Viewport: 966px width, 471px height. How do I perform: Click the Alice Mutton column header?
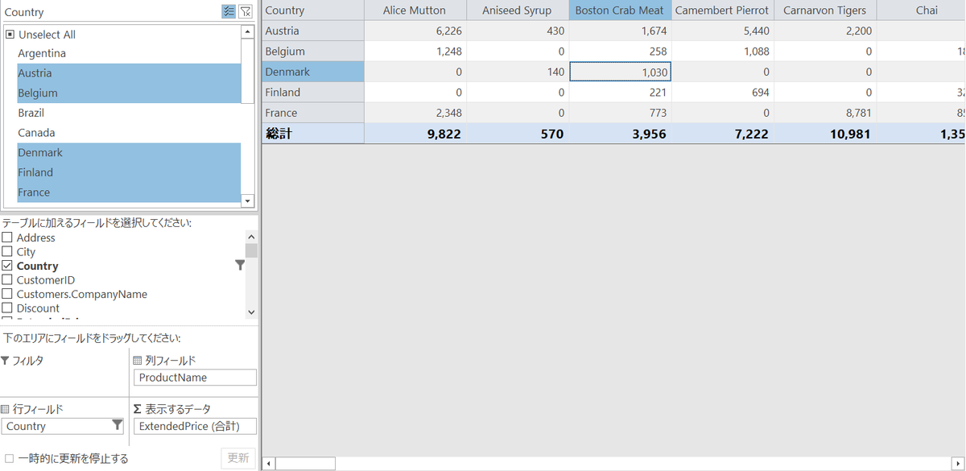pyautogui.click(x=415, y=10)
